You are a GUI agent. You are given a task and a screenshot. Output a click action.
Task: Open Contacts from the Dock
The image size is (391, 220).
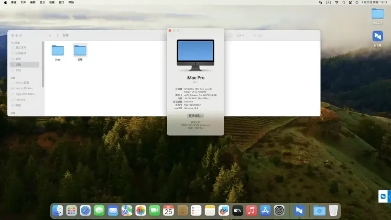pos(182,210)
